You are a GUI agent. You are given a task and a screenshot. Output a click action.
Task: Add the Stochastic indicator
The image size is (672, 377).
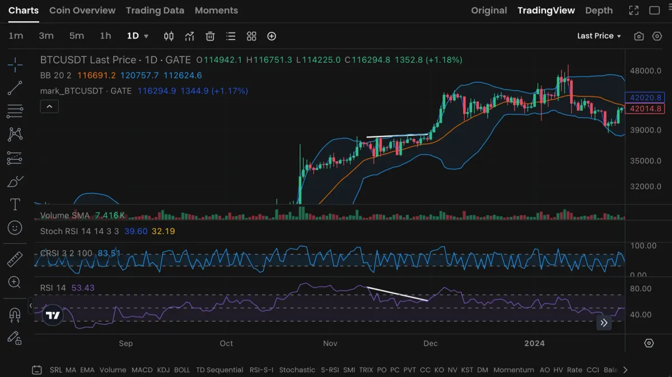coord(297,370)
